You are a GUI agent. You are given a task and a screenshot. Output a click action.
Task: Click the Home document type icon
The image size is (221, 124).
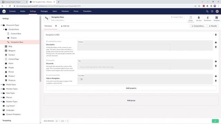click(6, 63)
